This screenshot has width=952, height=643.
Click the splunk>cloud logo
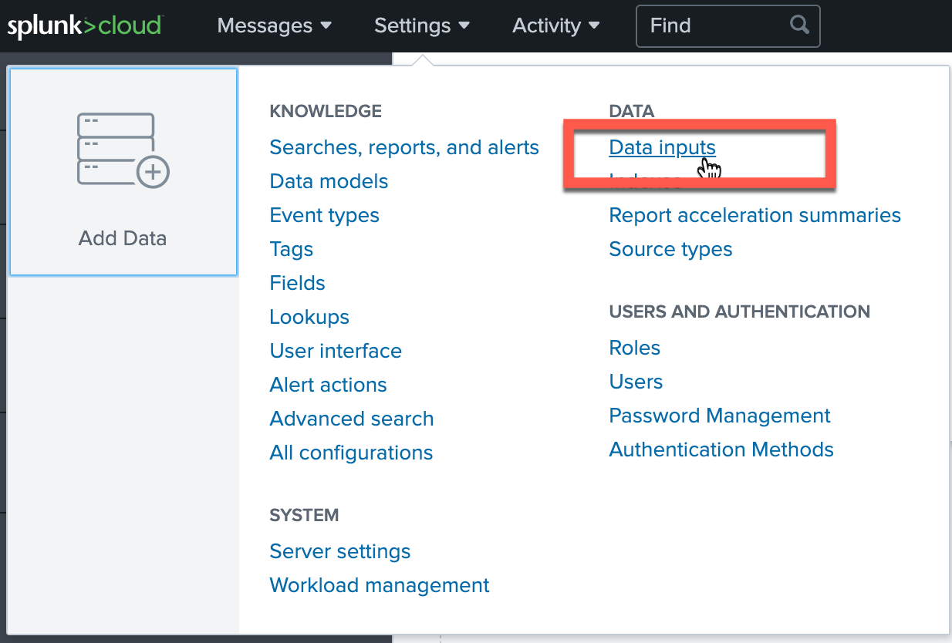(85, 25)
